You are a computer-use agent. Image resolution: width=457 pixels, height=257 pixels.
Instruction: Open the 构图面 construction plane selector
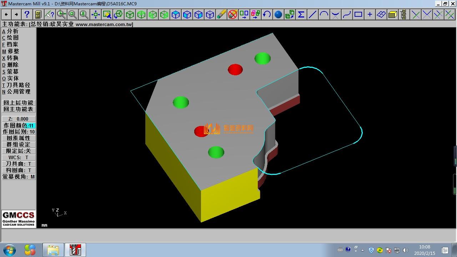click(19, 170)
